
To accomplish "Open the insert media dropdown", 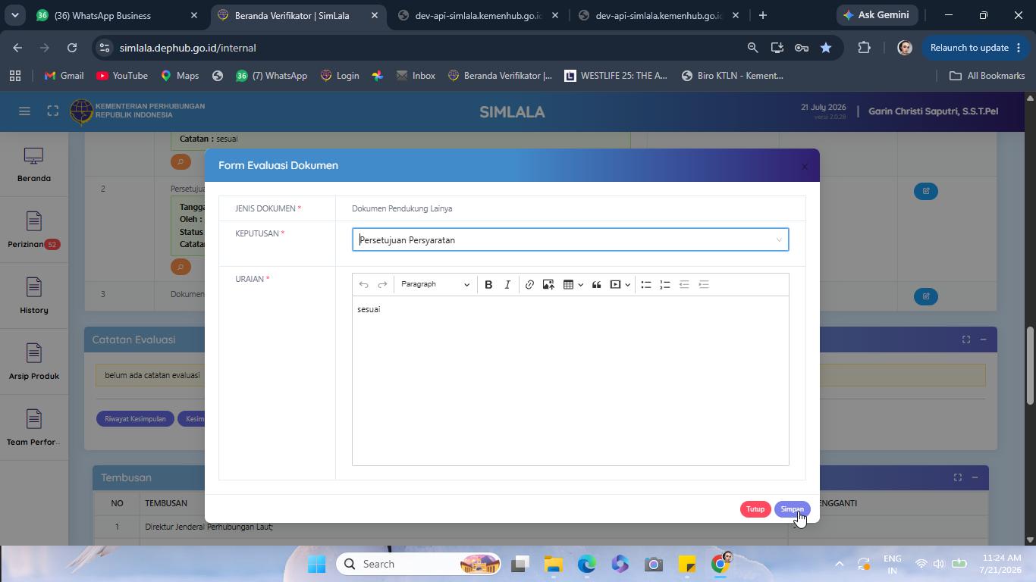I will (620, 284).
